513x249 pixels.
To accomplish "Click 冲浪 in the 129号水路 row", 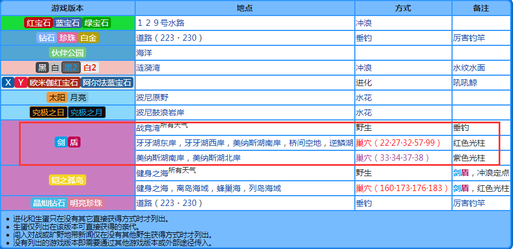I will pyautogui.click(x=364, y=23).
